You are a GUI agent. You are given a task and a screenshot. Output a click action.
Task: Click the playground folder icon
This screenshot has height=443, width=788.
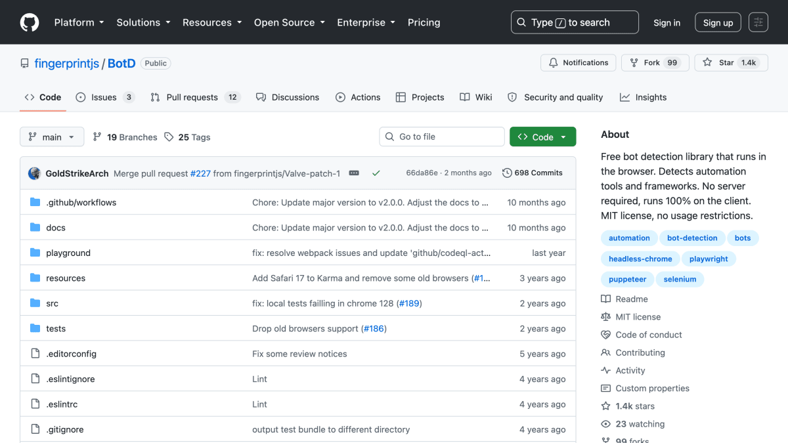click(35, 253)
